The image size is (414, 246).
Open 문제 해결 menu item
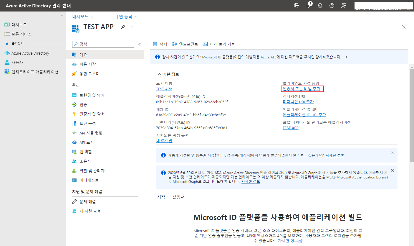(105, 202)
